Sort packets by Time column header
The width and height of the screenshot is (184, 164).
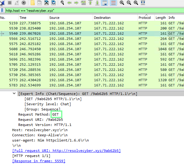(x=23, y=18)
